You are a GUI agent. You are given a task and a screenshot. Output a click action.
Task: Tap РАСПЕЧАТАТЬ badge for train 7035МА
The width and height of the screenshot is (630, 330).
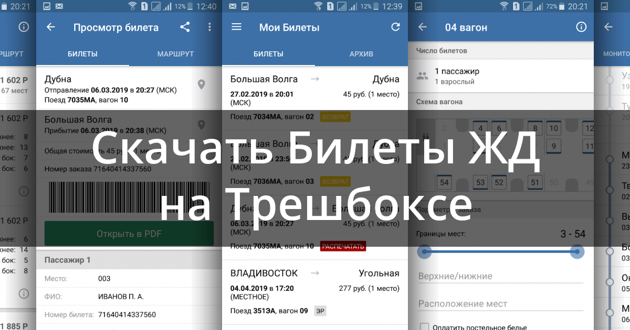[x=343, y=246]
